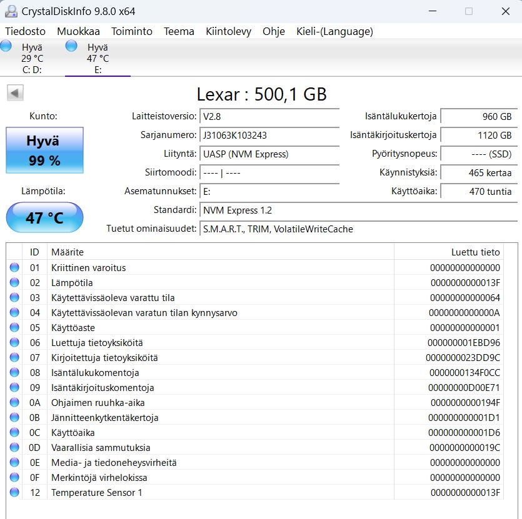Click status orb for ID 04 kynnysarvo row
The width and height of the screenshot is (522, 519).
coord(14,312)
